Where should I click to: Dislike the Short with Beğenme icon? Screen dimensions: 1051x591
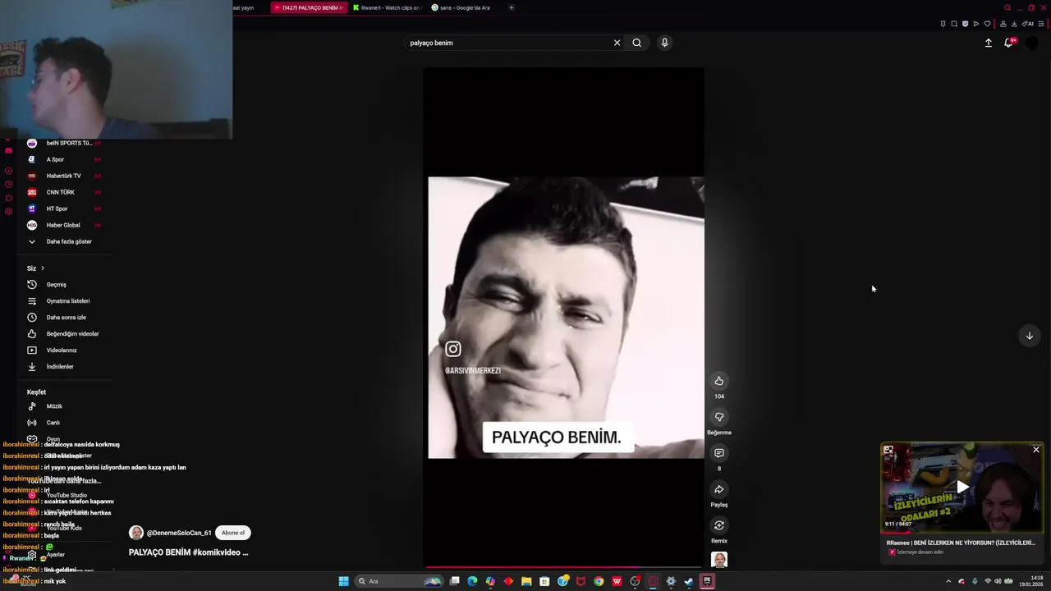(x=718, y=417)
